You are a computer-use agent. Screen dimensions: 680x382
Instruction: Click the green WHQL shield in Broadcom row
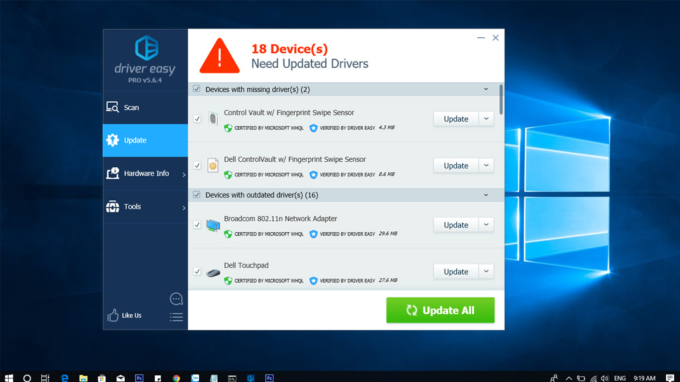point(228,234)
